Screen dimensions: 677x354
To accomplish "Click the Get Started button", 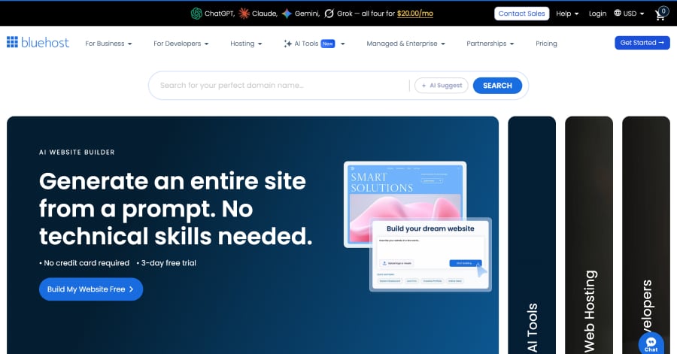I will click(642, 43).
